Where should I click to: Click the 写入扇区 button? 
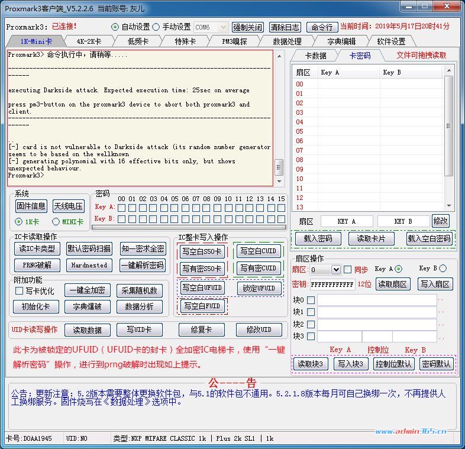point(435,284)
